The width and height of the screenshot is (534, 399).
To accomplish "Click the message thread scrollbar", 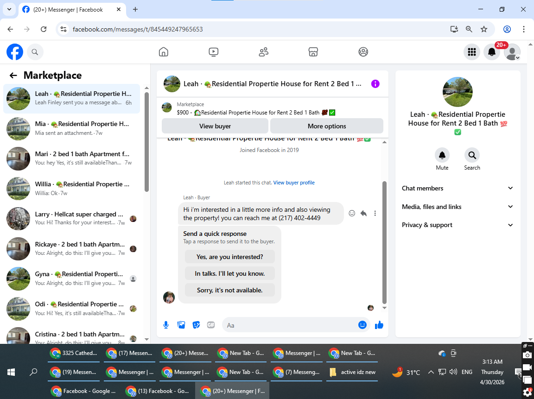I will coord(384,242).
